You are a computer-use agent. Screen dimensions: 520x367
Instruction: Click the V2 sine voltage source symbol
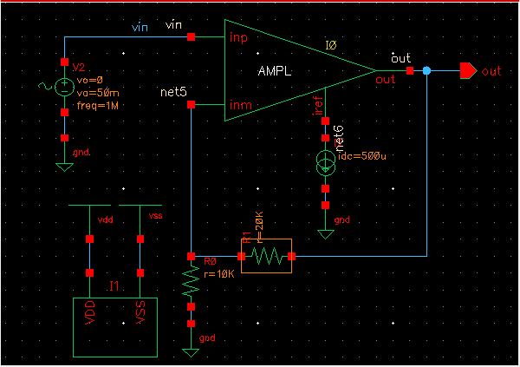coord(64,87)
